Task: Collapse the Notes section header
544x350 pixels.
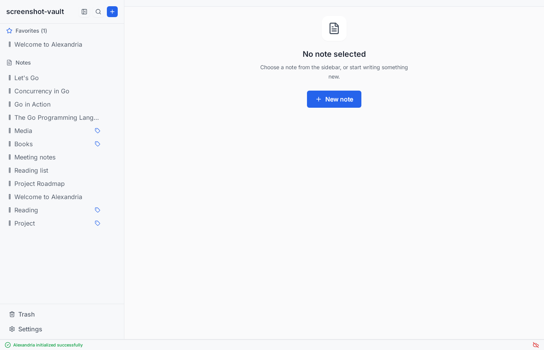Action: (x=23, y=63)
